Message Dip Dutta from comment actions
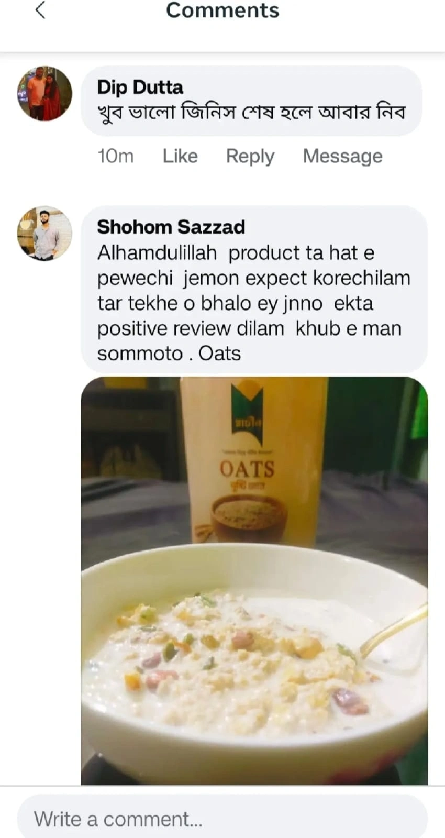This screenshot has width=445, height=838. pos(342,156)
